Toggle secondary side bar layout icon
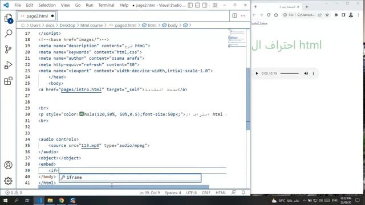The width and height of the screenshot is (365, 205). click(205, 5)
